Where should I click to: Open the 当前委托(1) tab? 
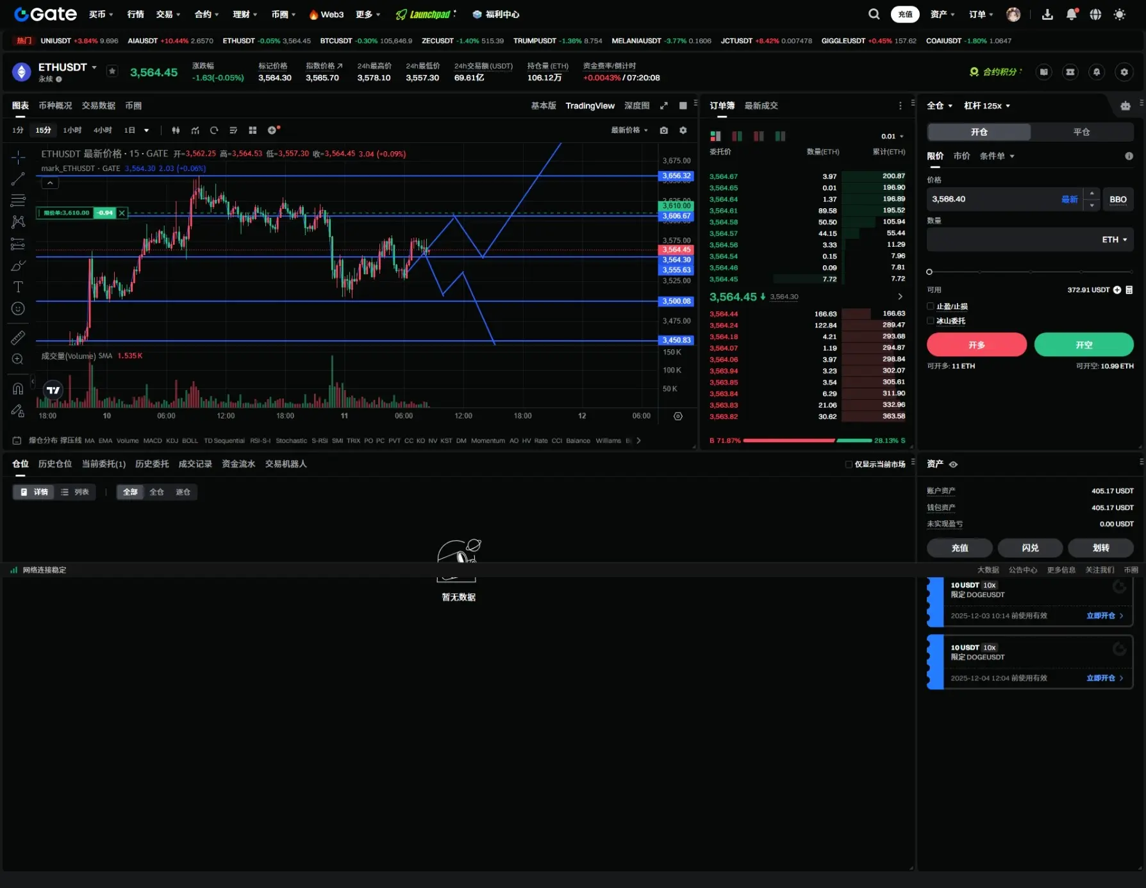pos(104,464)
